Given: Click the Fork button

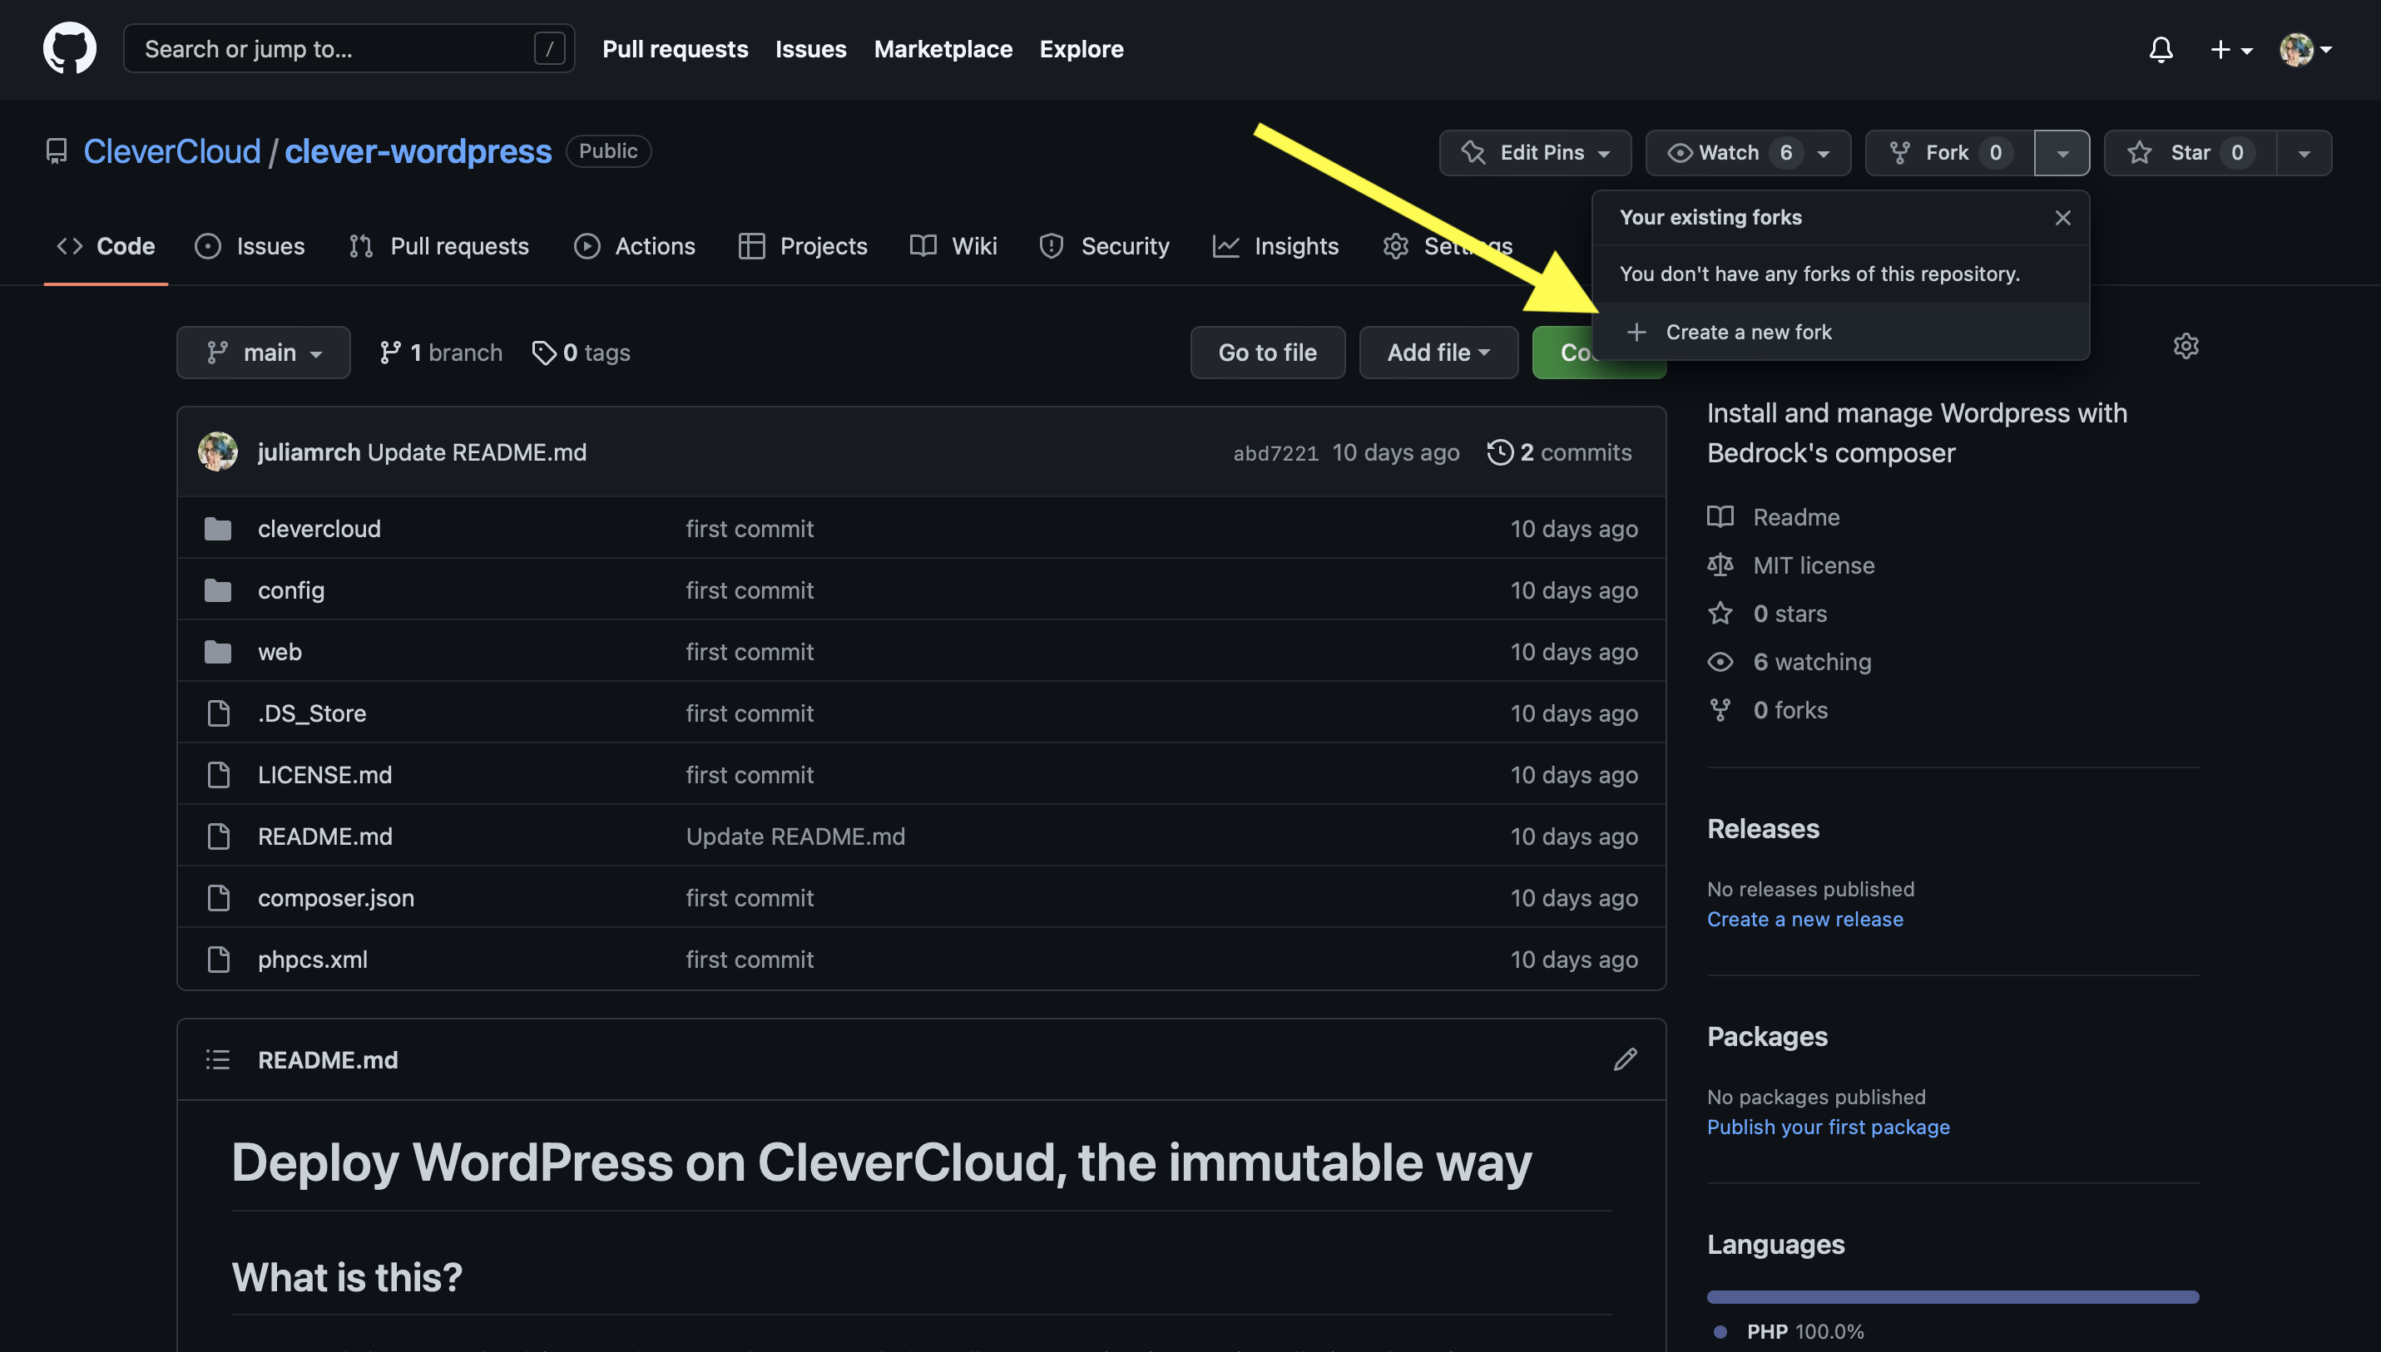Looking at the screenshot, I should click(x=1949, y=152).
